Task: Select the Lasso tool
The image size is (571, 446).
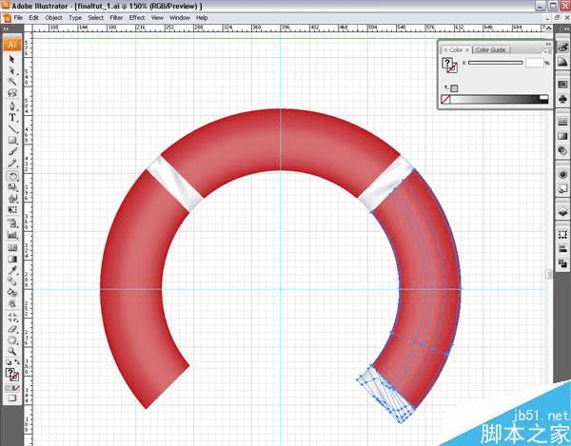Action: [x=12, y=93]
